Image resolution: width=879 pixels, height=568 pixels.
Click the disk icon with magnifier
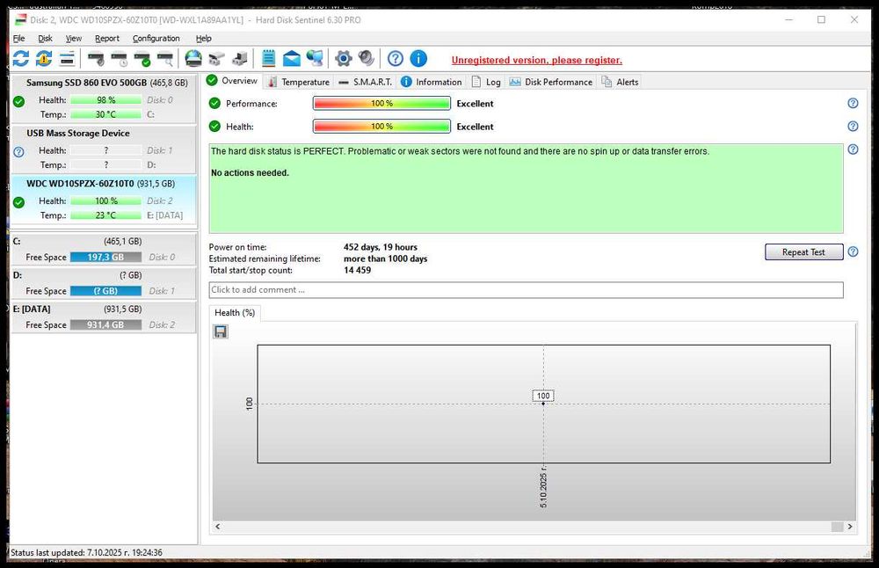[x=165, y=58]
